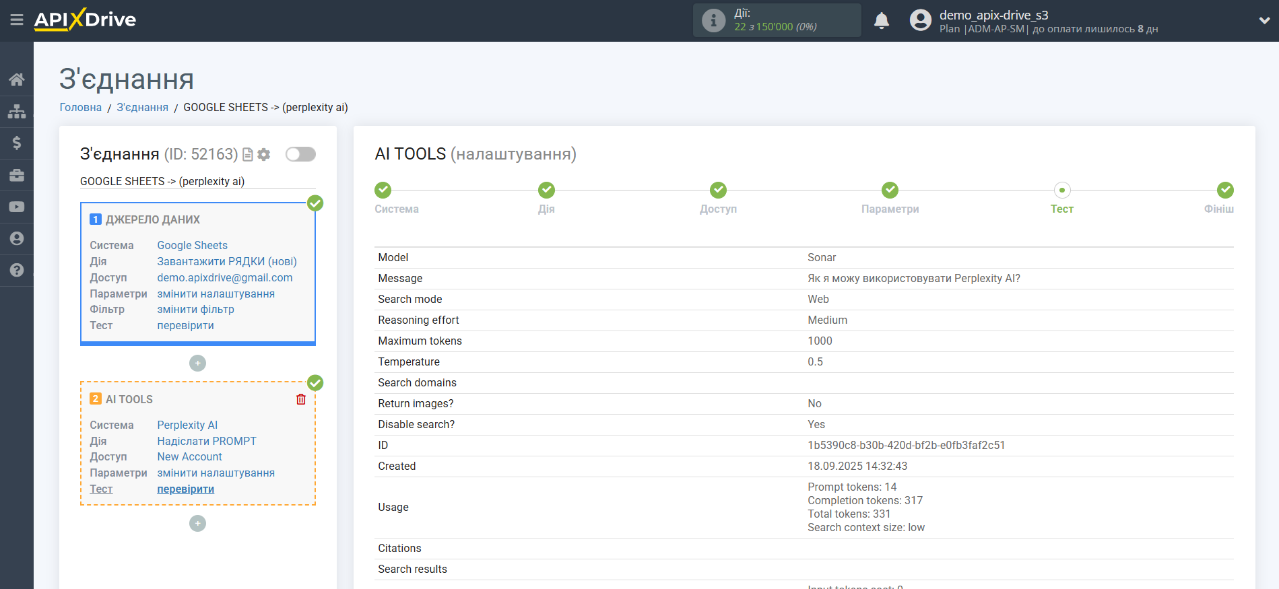
Task: Delete the AI TOOLS block with the trash icon
Action: [x=301, y=399]
